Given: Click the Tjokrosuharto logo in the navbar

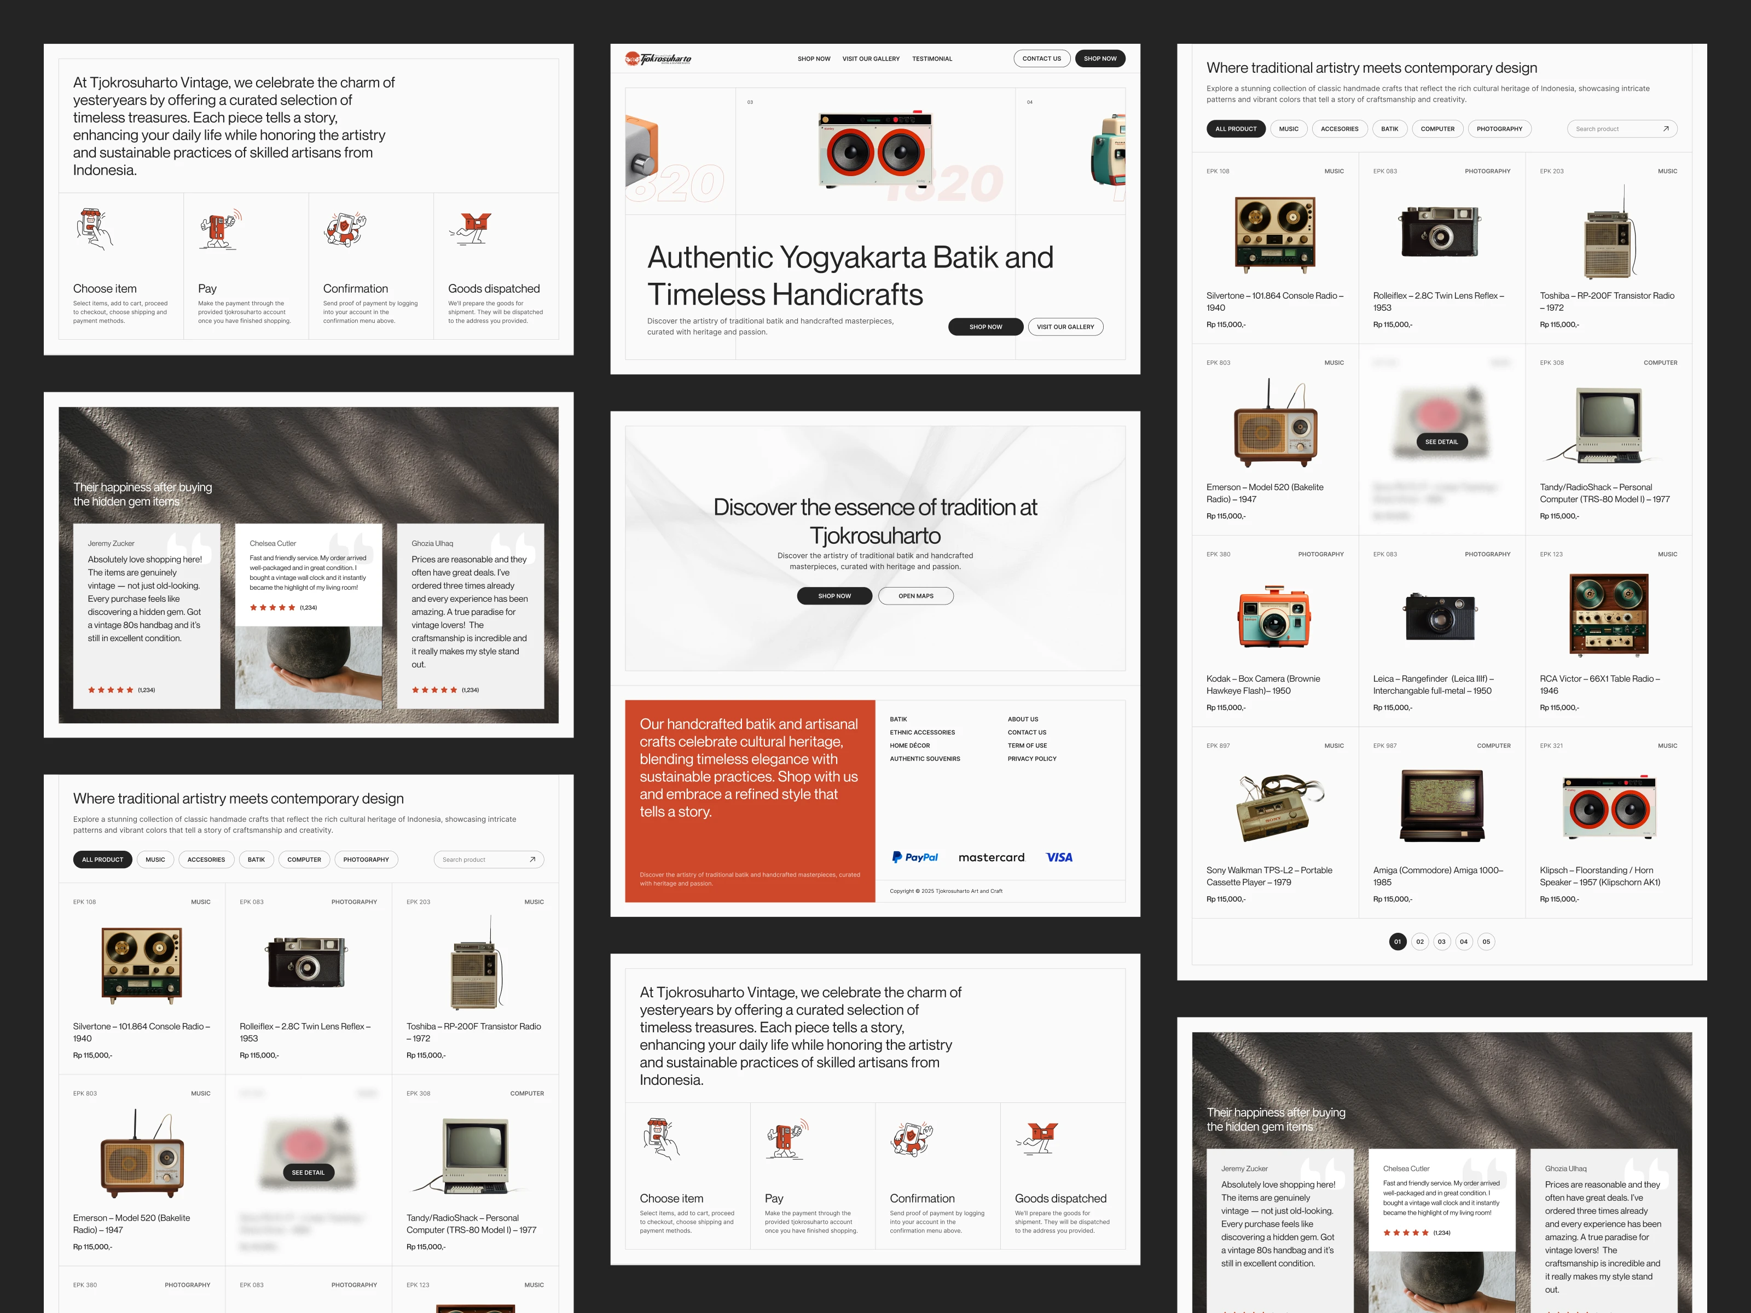Looking at the screenshot, I should point(658,59).
